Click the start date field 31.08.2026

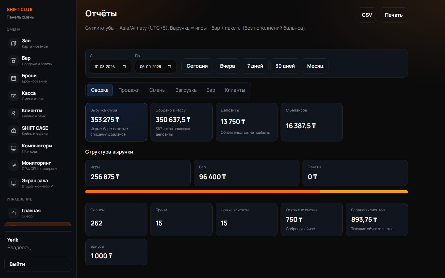110,67
